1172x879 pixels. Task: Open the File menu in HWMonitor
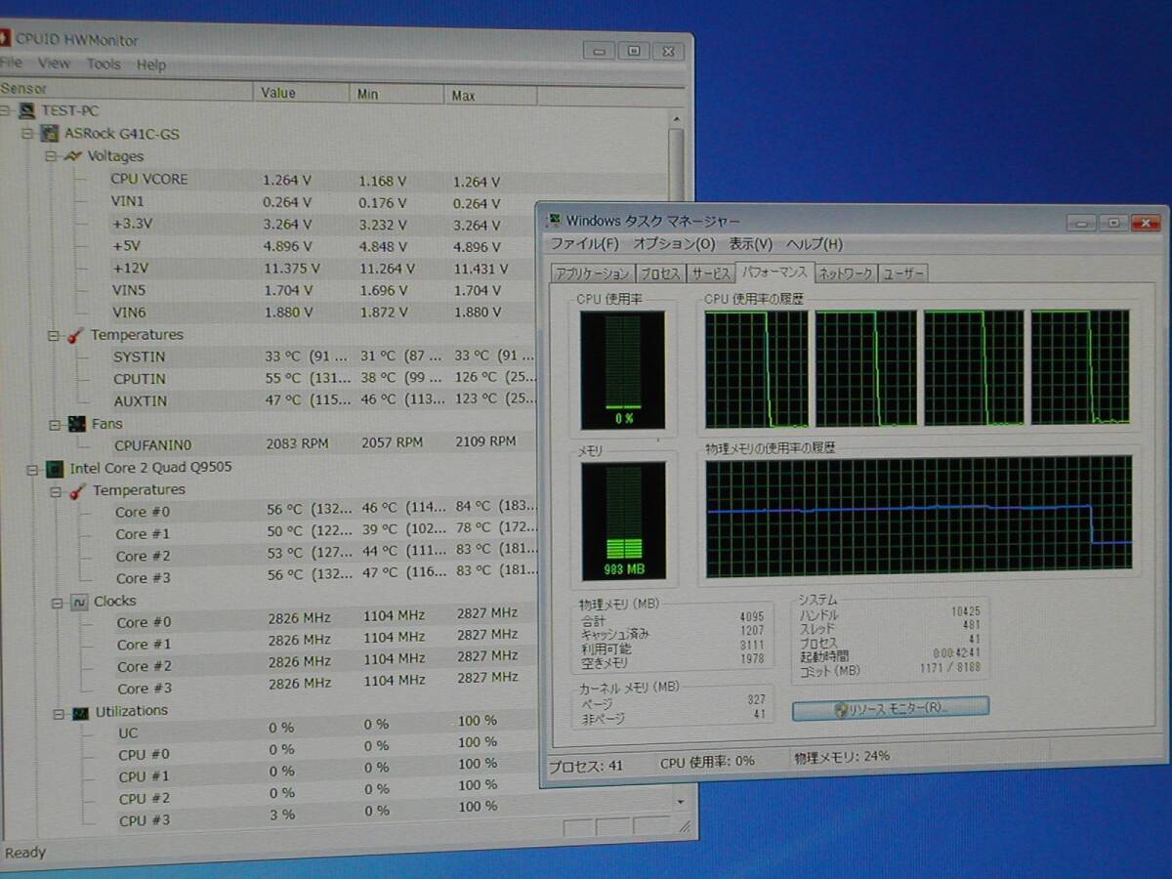[x=10, y=63]
